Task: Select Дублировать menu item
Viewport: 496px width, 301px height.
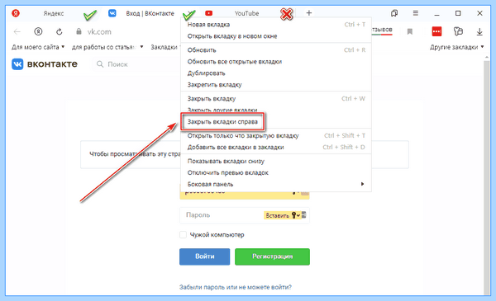Action: point(276,73)
